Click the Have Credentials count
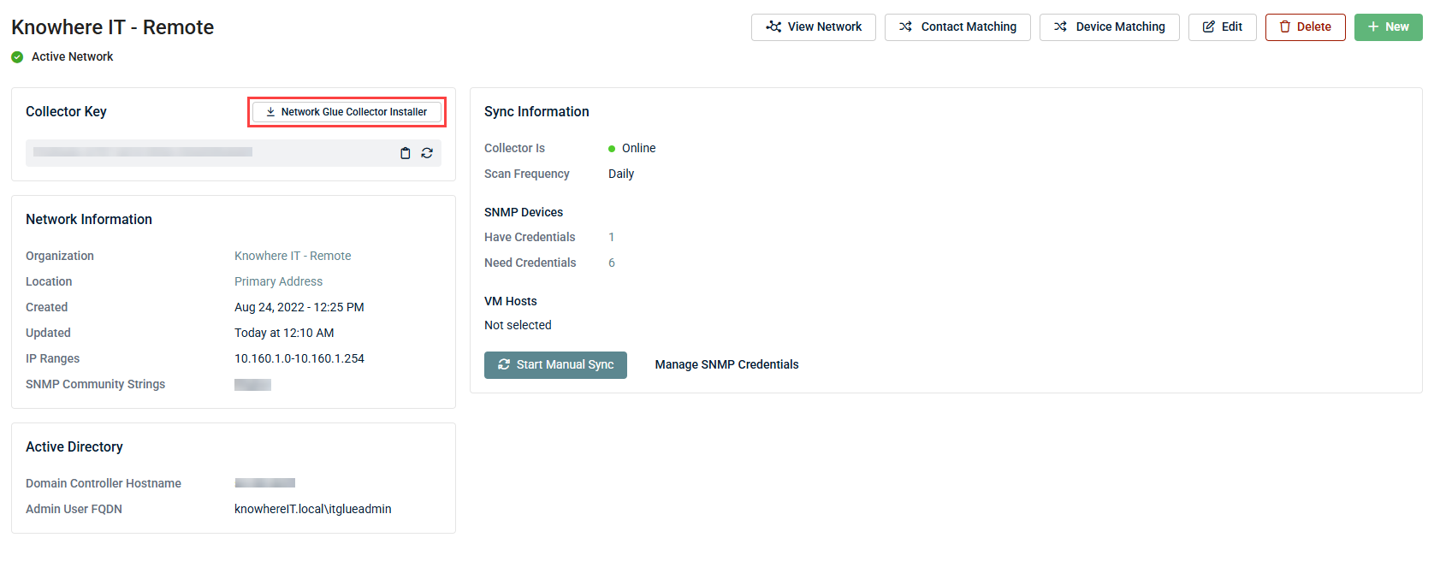The image size is (1434, 585). coord(612,237)
